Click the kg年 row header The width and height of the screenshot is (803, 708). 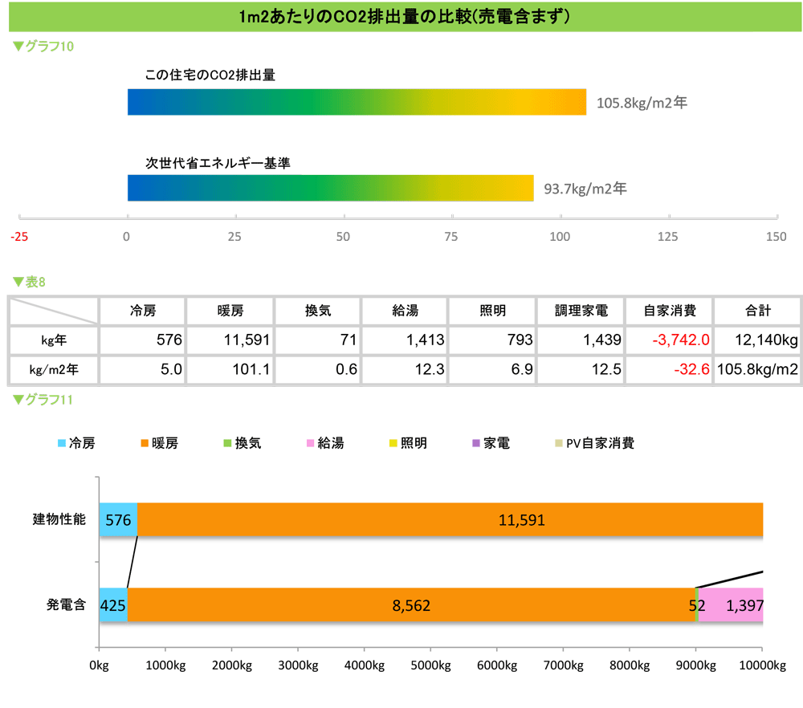click(x=54, y=340)
